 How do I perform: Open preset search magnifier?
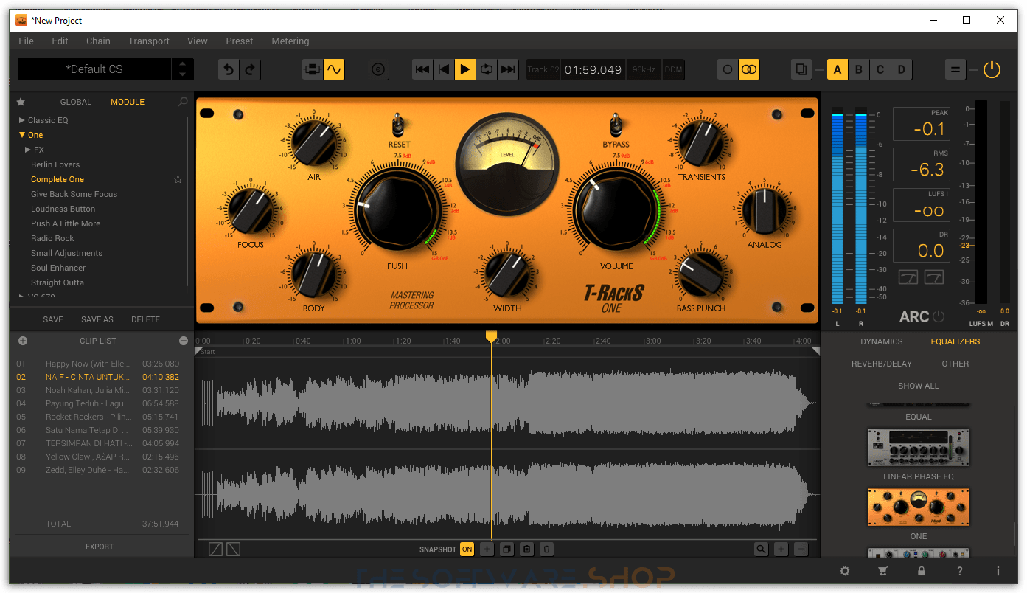183,102
